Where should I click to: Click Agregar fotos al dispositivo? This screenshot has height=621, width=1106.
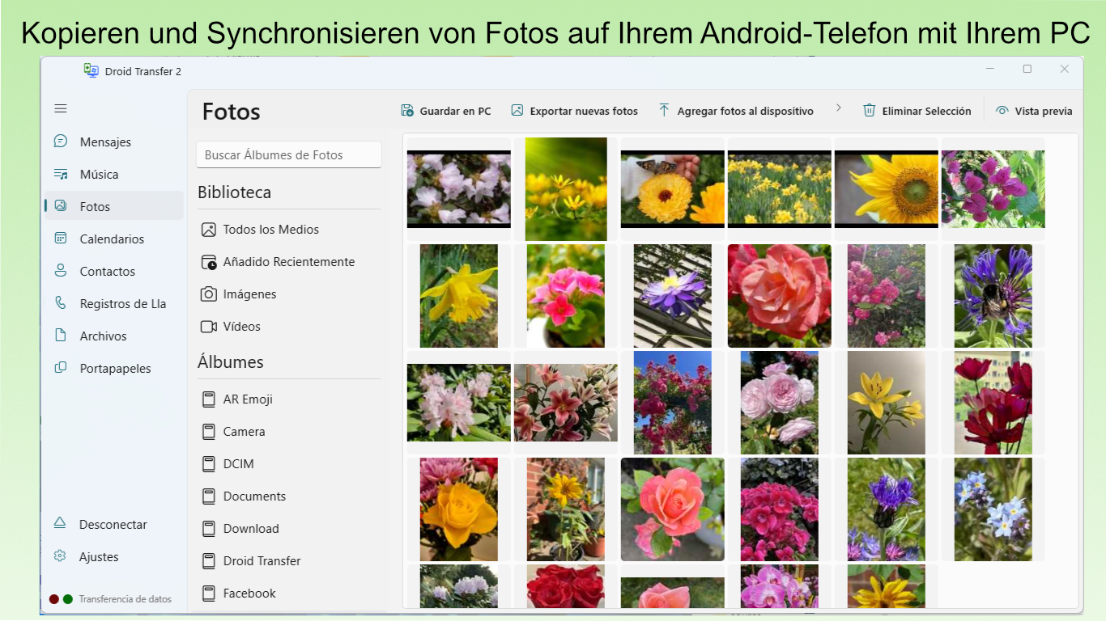point(735,111)
